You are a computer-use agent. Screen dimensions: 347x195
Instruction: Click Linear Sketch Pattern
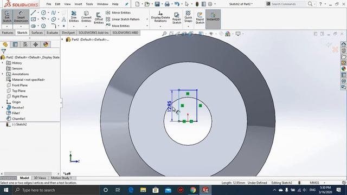pos(123,19)
